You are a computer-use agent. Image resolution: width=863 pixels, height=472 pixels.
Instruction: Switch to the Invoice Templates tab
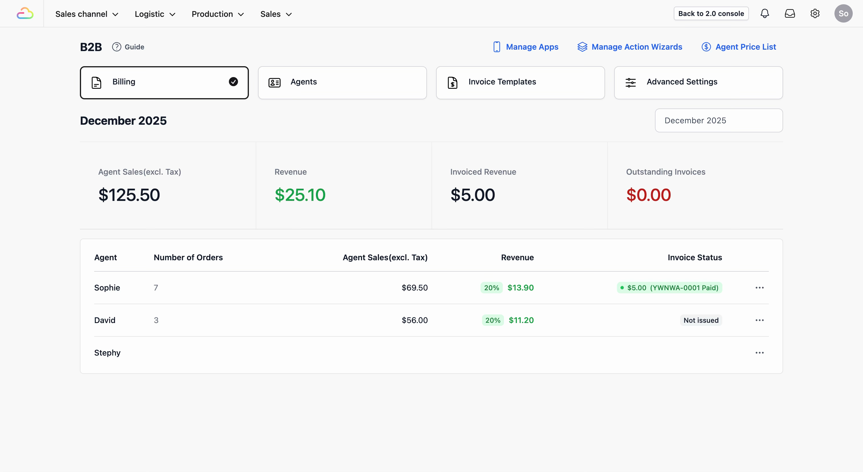point(520,82)
